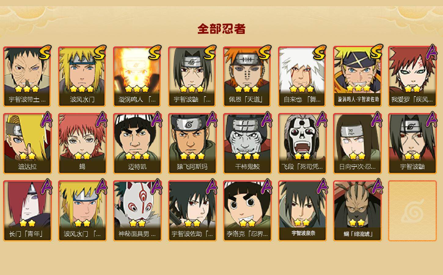Click the 飞段「死司凭血」 skull-face portrait

click(x=302, y=137)
